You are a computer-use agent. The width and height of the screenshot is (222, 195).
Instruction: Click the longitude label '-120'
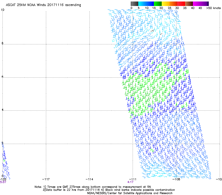click(3, 179)
